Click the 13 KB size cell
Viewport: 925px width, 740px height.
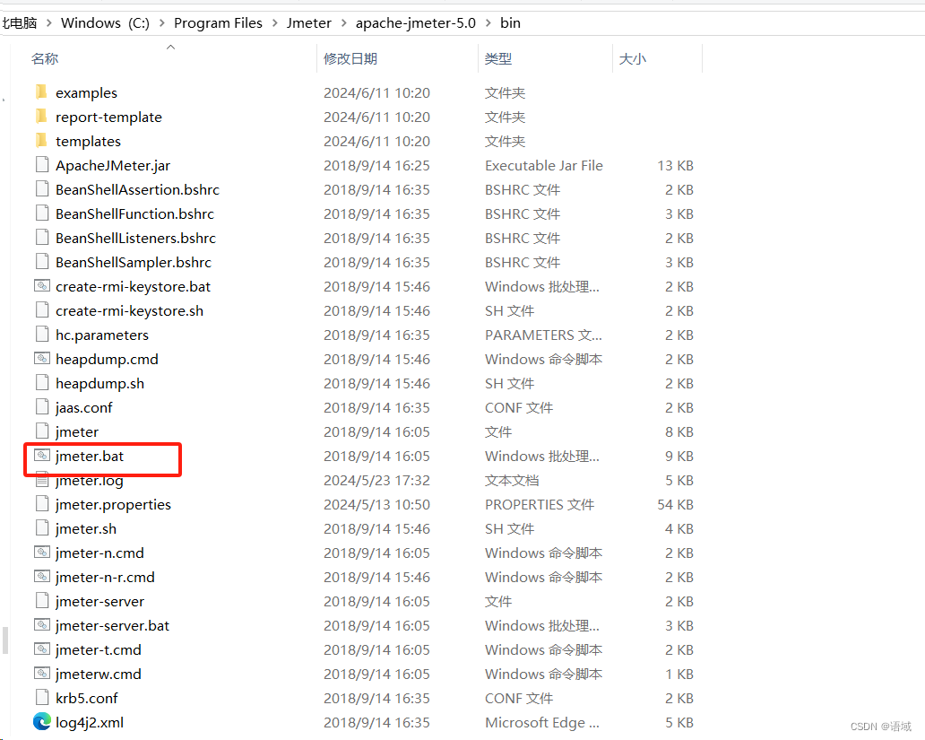pos(675,165)
